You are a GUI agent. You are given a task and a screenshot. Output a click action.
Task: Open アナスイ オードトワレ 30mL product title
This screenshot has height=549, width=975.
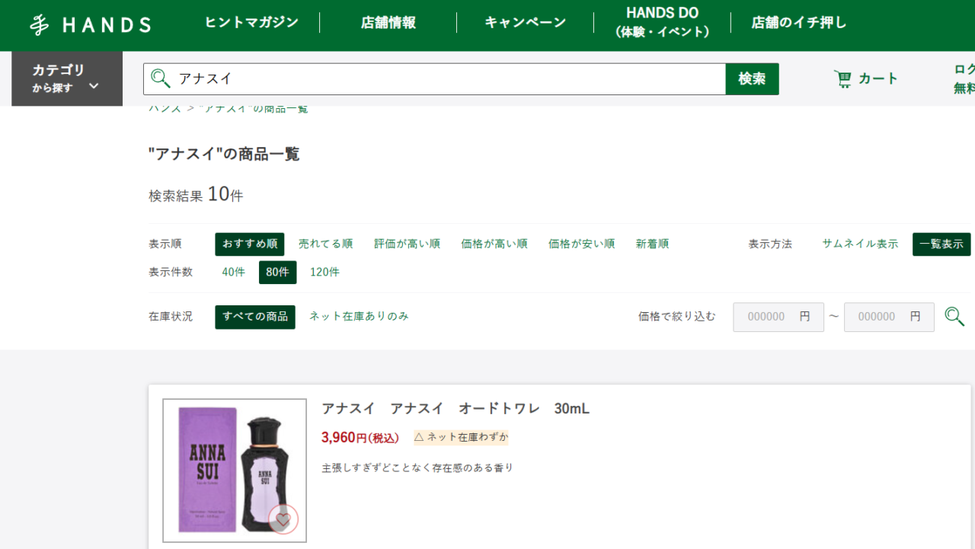pyautogui.click(x=456, y=409)
